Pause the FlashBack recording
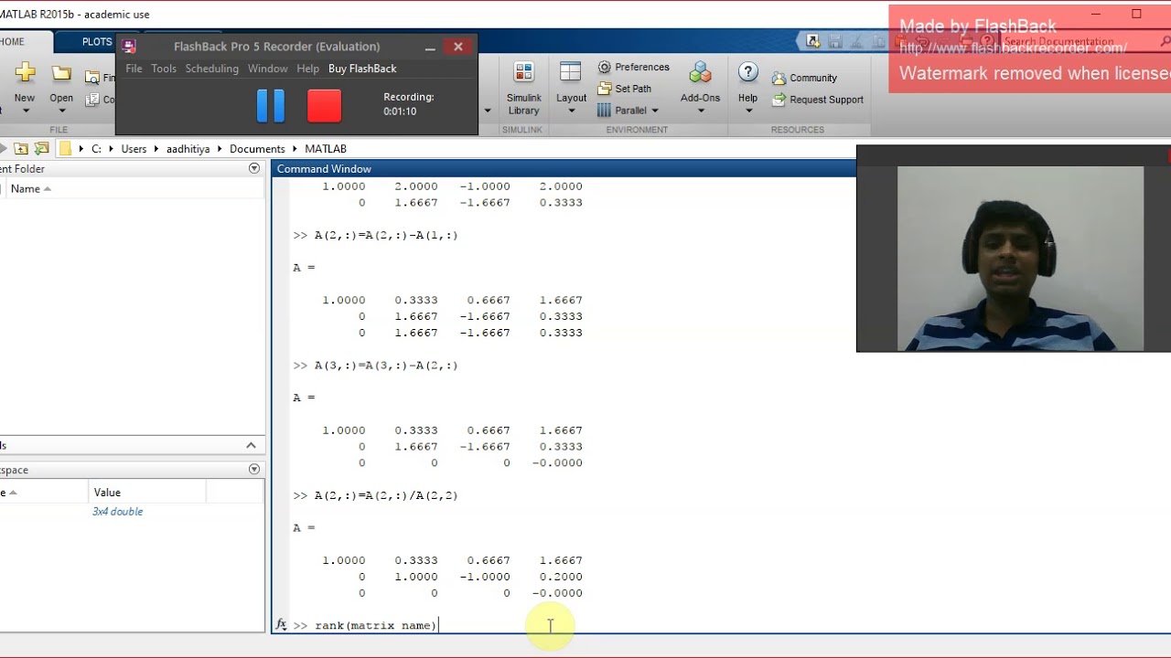1171x658 pixels. point(271,106)
